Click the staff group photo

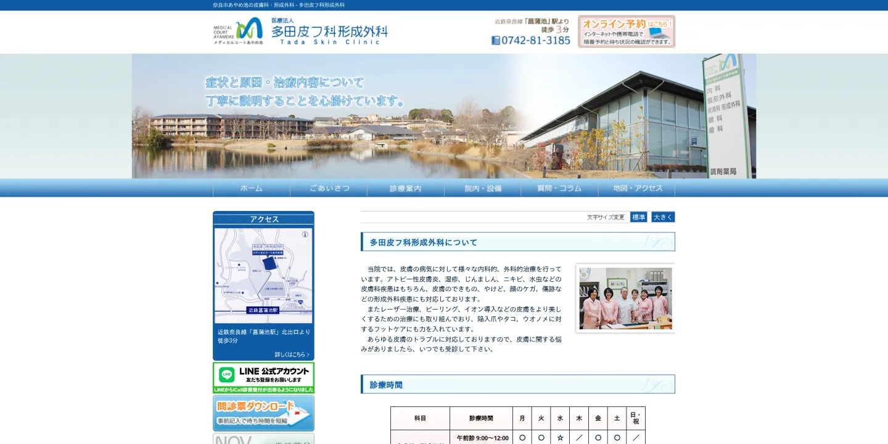(x=625, y=298)
